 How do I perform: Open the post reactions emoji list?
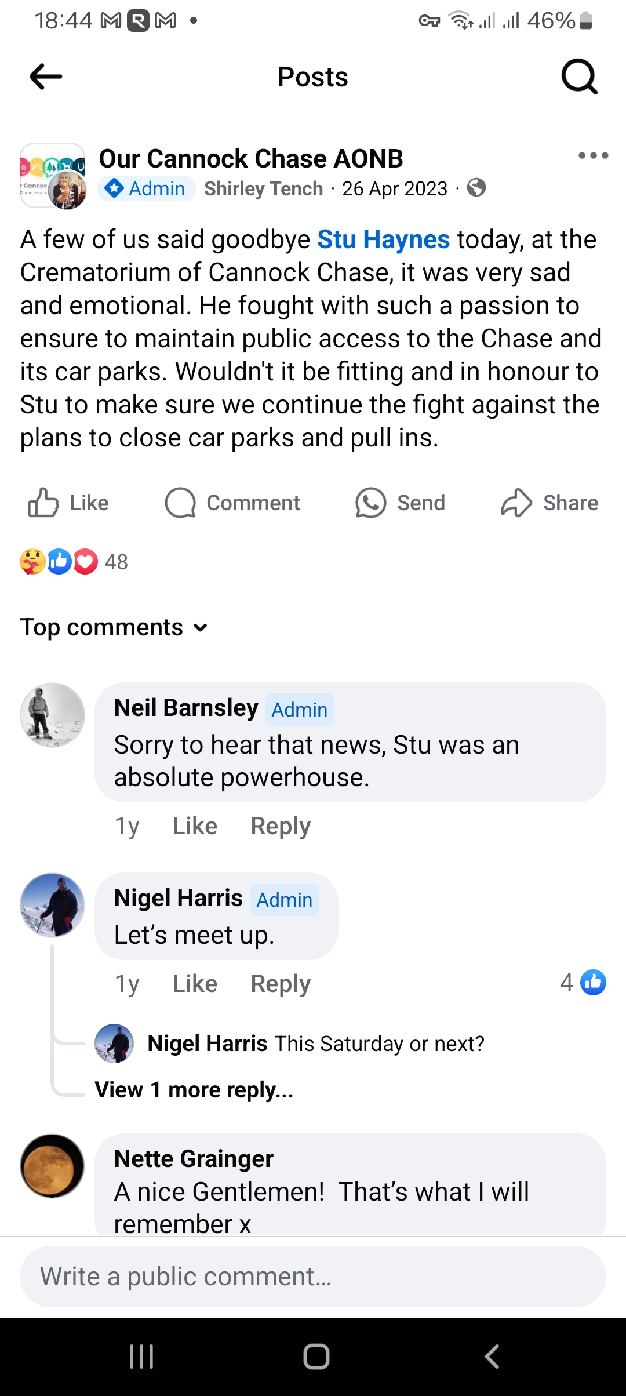[59, 561]
